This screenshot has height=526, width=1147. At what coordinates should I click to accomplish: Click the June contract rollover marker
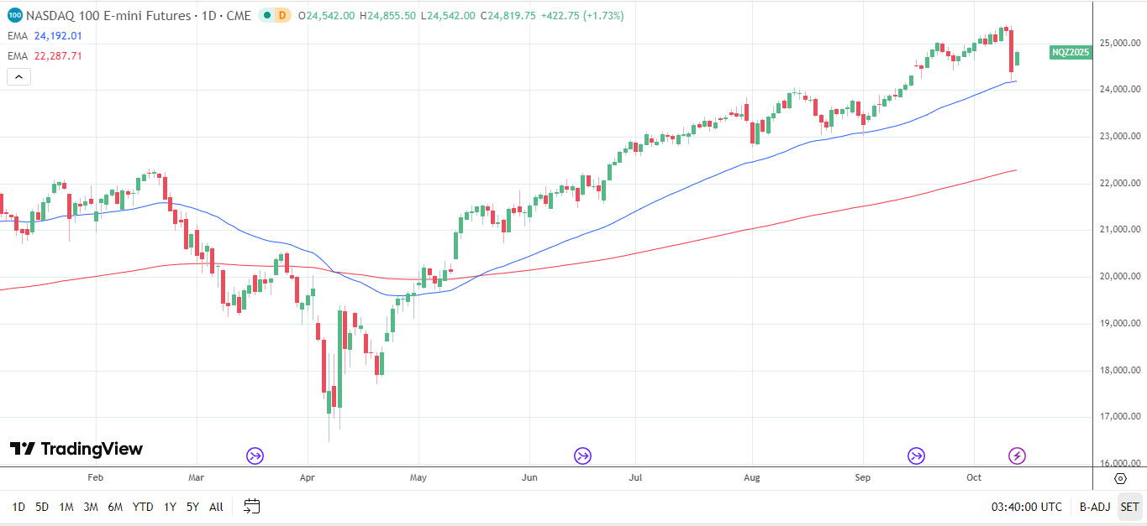(582, 456)
